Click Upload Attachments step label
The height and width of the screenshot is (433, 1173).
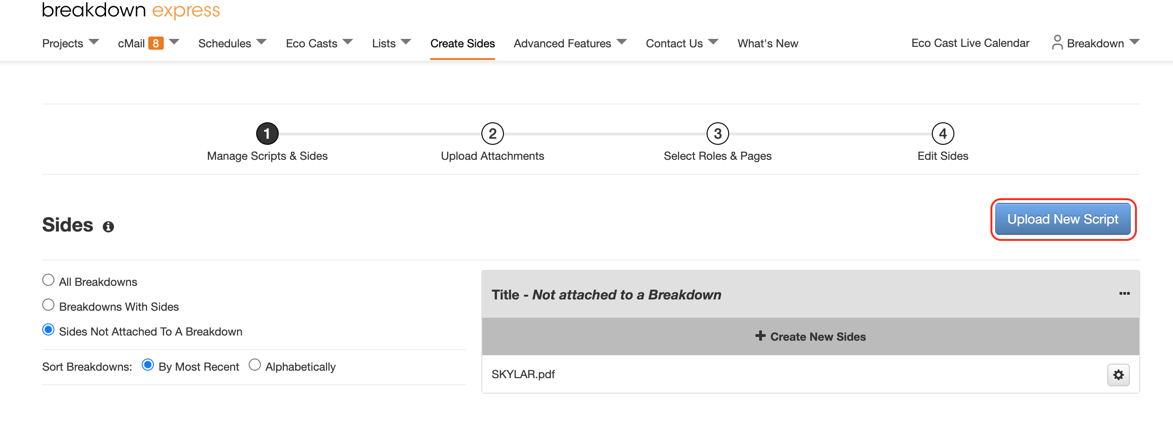coord(493,156)
